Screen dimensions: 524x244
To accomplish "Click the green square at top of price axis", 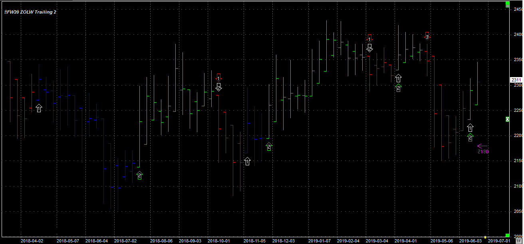I will pyautogui.click(x=507, y=5).
